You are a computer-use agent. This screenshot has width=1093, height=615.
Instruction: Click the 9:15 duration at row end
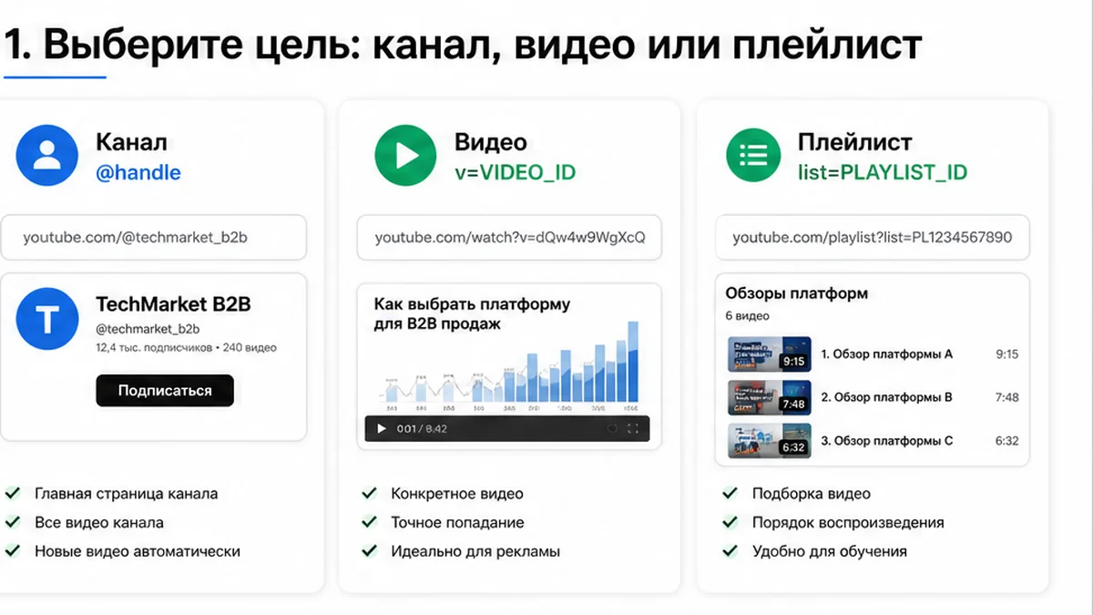(1007, 354)
